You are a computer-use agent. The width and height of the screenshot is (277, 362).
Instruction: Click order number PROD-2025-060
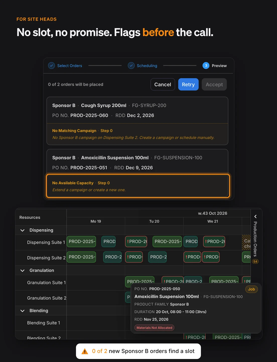tap(89, 115)
